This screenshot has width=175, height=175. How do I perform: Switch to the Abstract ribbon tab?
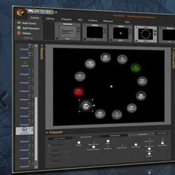coord(108,21)
